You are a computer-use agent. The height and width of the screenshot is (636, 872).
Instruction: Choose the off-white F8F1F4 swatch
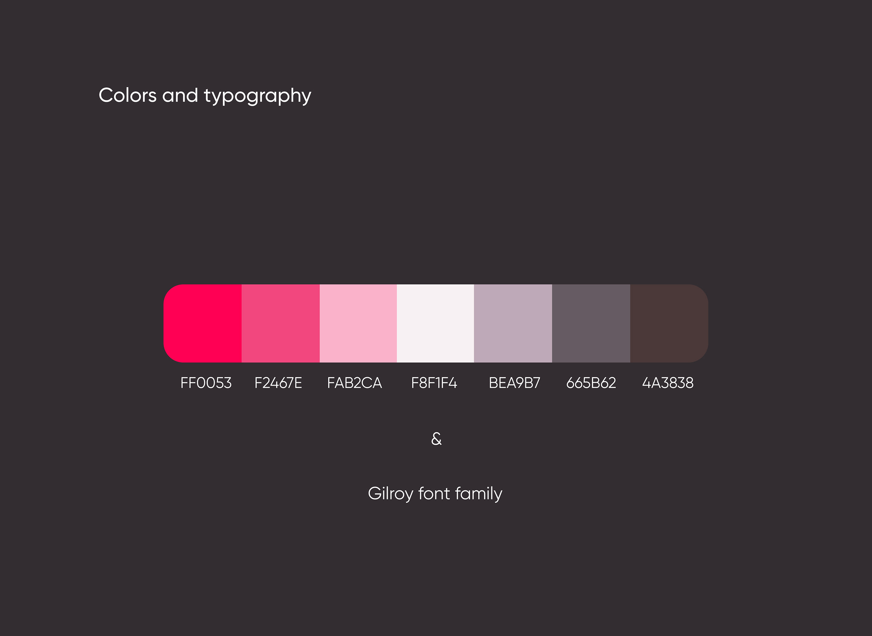(435, 323)
